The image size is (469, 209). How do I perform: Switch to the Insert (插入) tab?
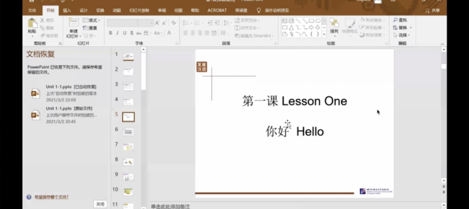[x=67, y=11]
